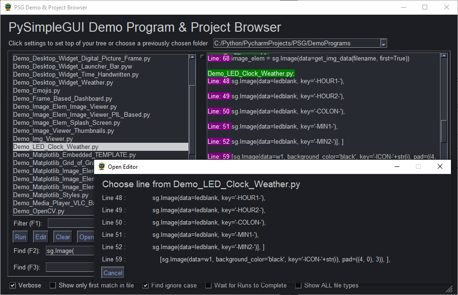Screen dimensions: 458x295
Task: Select Demo_Image_Elem_Splash_Screen.py
Action: tap(101, 122)
